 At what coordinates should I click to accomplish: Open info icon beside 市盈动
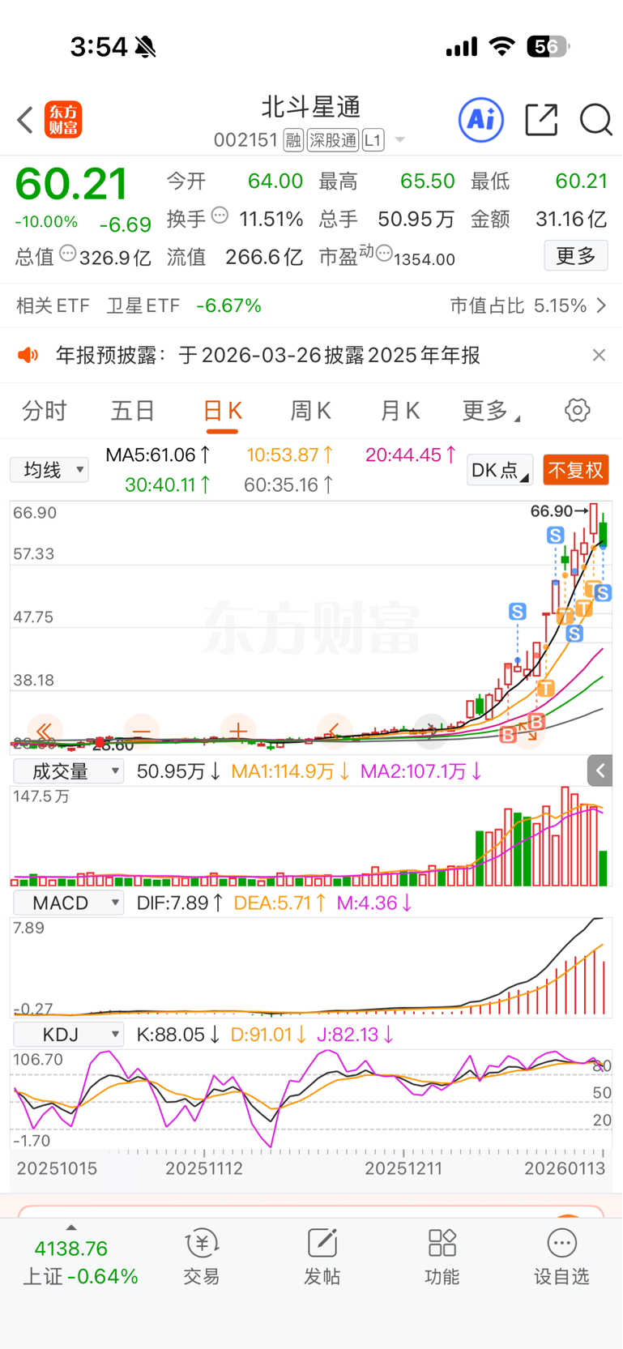pyautogui.click(x=384, y=254)
